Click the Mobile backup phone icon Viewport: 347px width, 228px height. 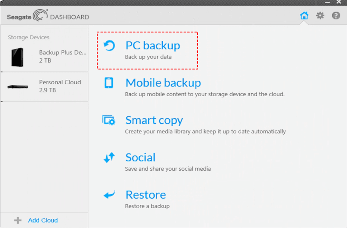109,83
